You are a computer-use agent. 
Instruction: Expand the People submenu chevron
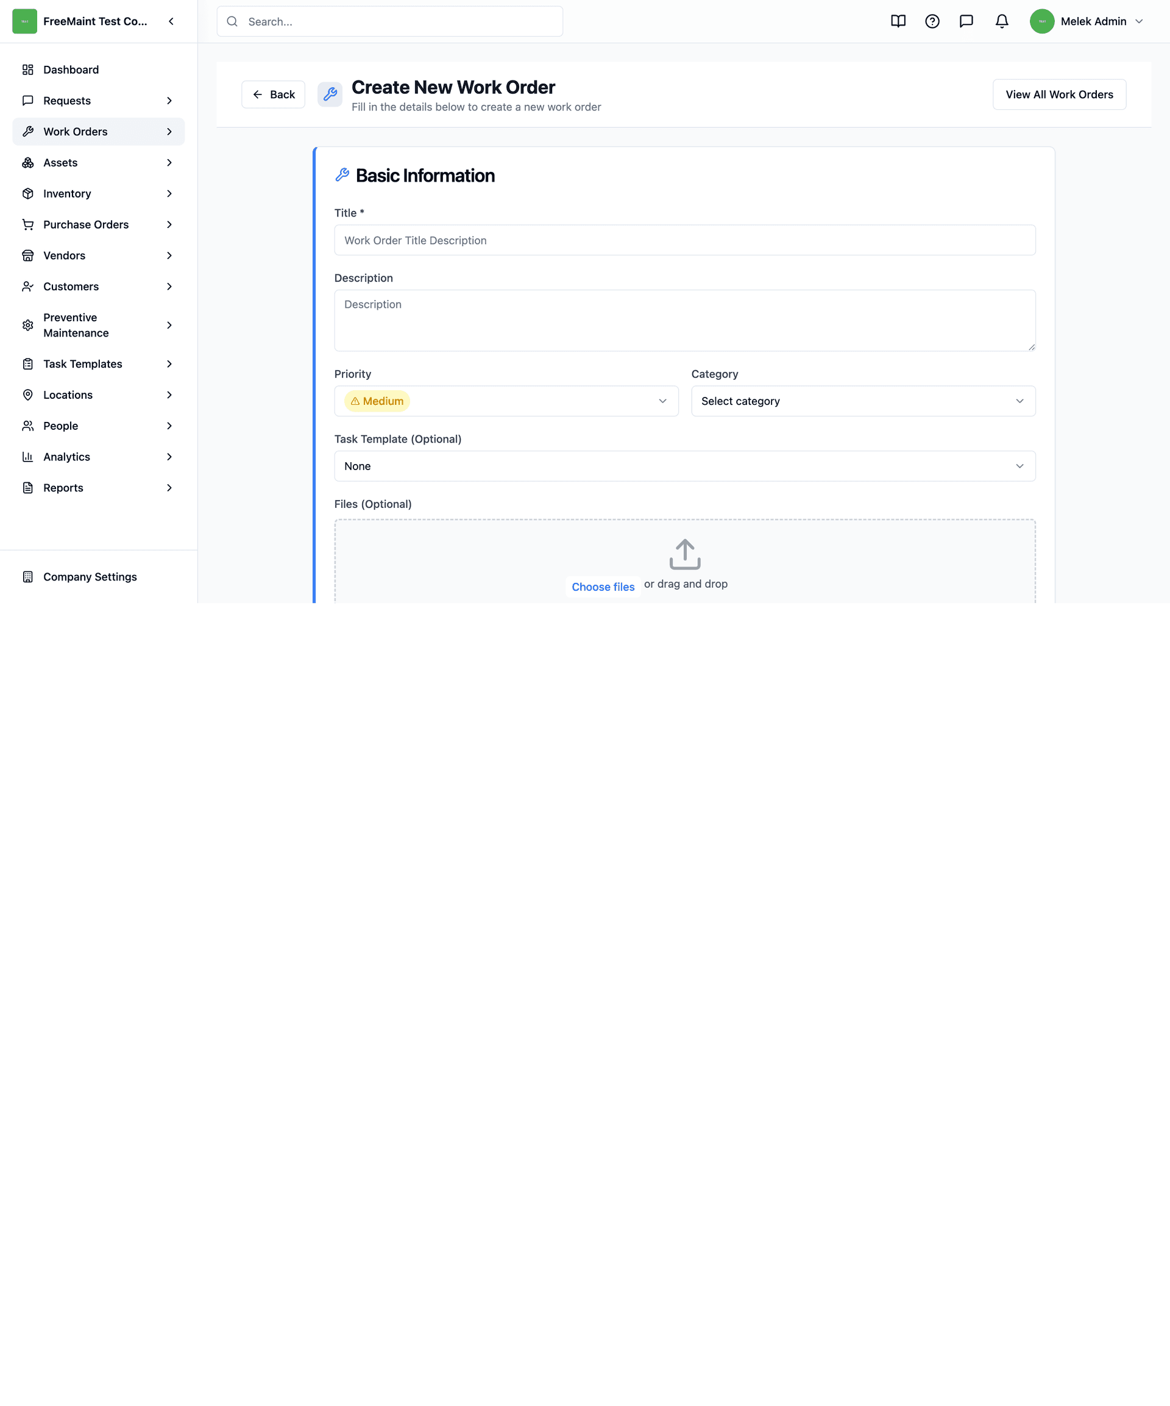(x=169, y=426)
